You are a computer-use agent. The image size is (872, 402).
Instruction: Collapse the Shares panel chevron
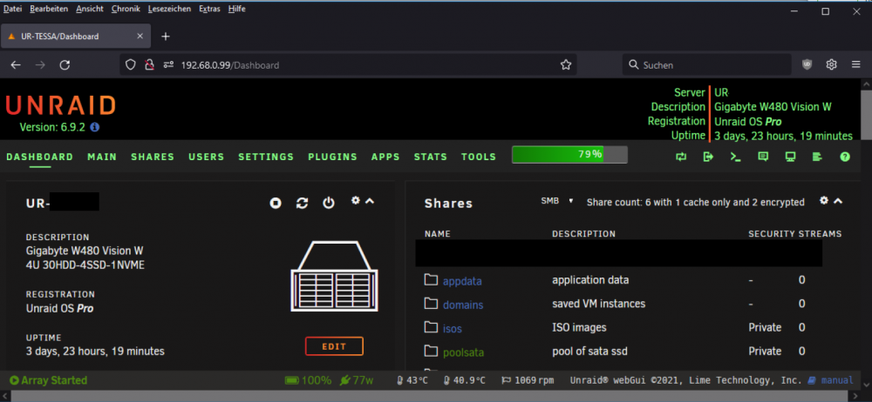pos(838,200)
